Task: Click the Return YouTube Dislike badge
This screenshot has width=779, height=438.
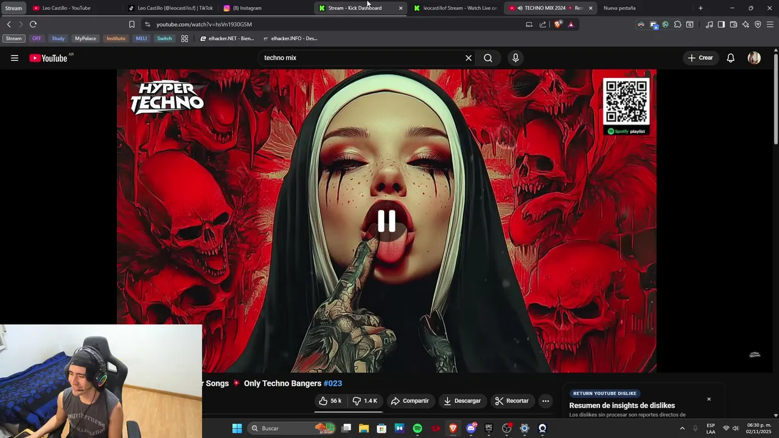Action: [x=605, y=394]
